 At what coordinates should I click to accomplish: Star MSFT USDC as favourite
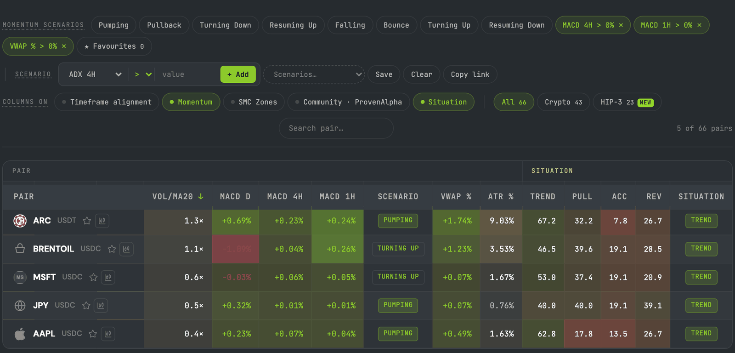(93, 278)
